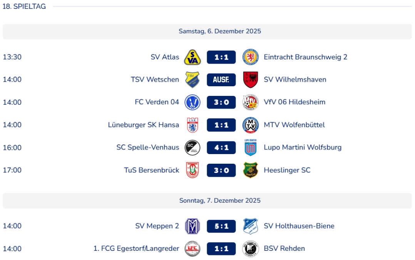Image resolution: width=415 pixels, height=260 pixels.
Task: Click the 18. Spieltag heading
Action: [24, 7]
